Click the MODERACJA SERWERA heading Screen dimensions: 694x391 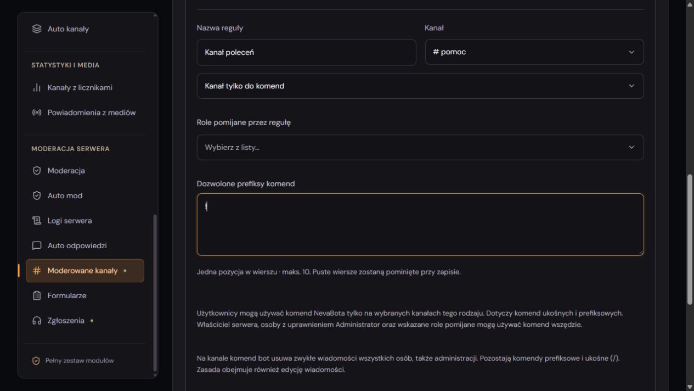click(70, 148)
